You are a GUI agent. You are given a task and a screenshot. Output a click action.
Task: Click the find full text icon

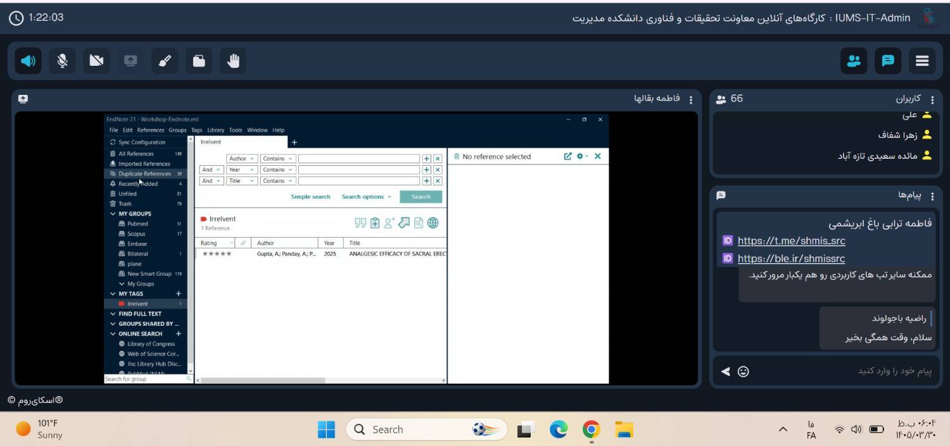[419, 223]
